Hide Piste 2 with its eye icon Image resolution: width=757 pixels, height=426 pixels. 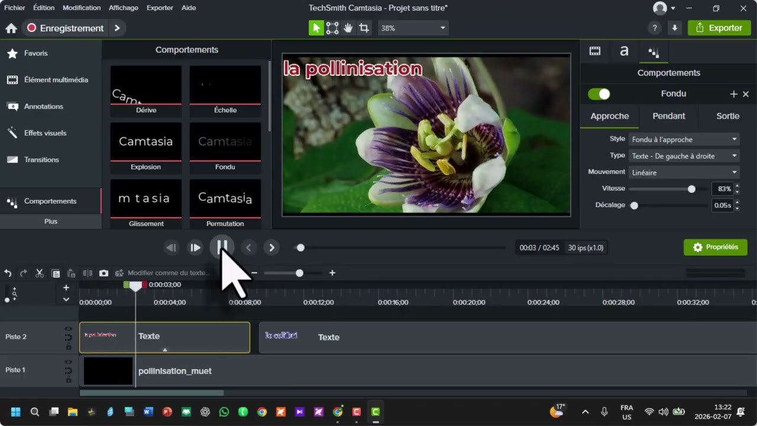click(69, 329)
